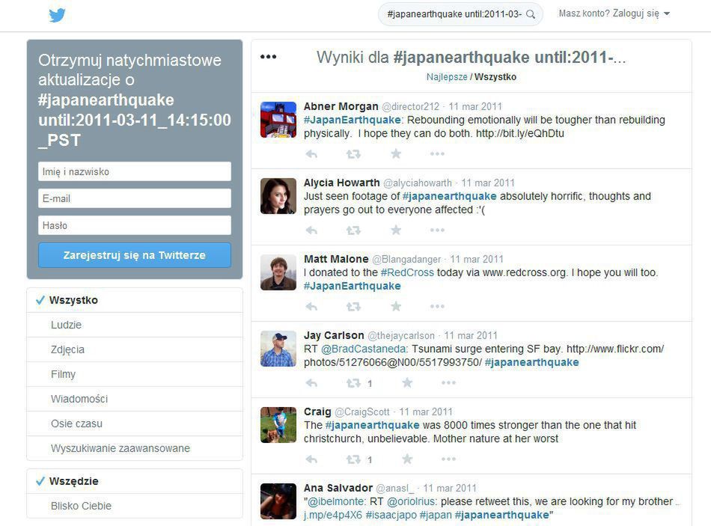This screenshot has height=526, width=711.
Task: Open the #RedCross hashtag
Action: click(407, 272)
